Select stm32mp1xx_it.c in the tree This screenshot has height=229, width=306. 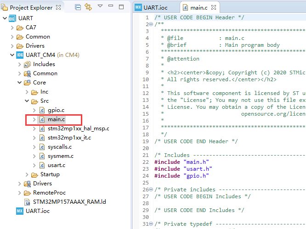tap(69, 138)
